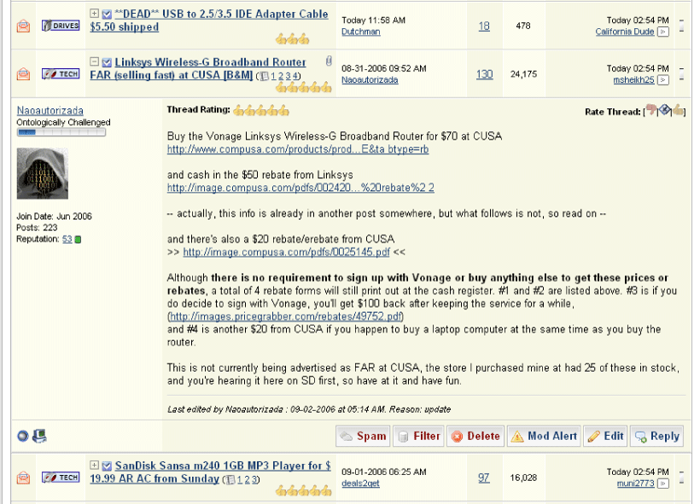View thread starter Naoautorizada in the Linksys row
Screen dimensions: 700x504
(x=370, y=80)
